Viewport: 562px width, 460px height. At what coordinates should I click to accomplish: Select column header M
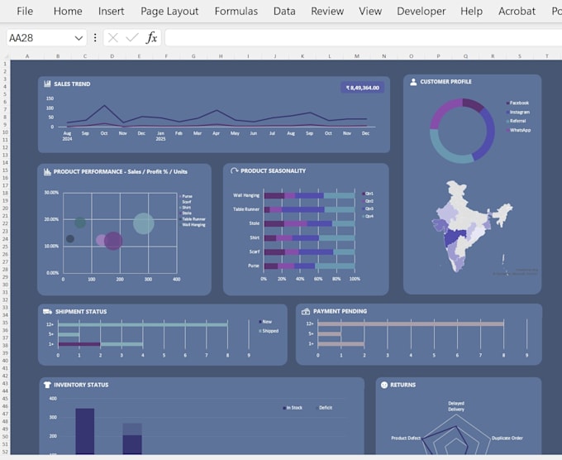coord(357,56)
